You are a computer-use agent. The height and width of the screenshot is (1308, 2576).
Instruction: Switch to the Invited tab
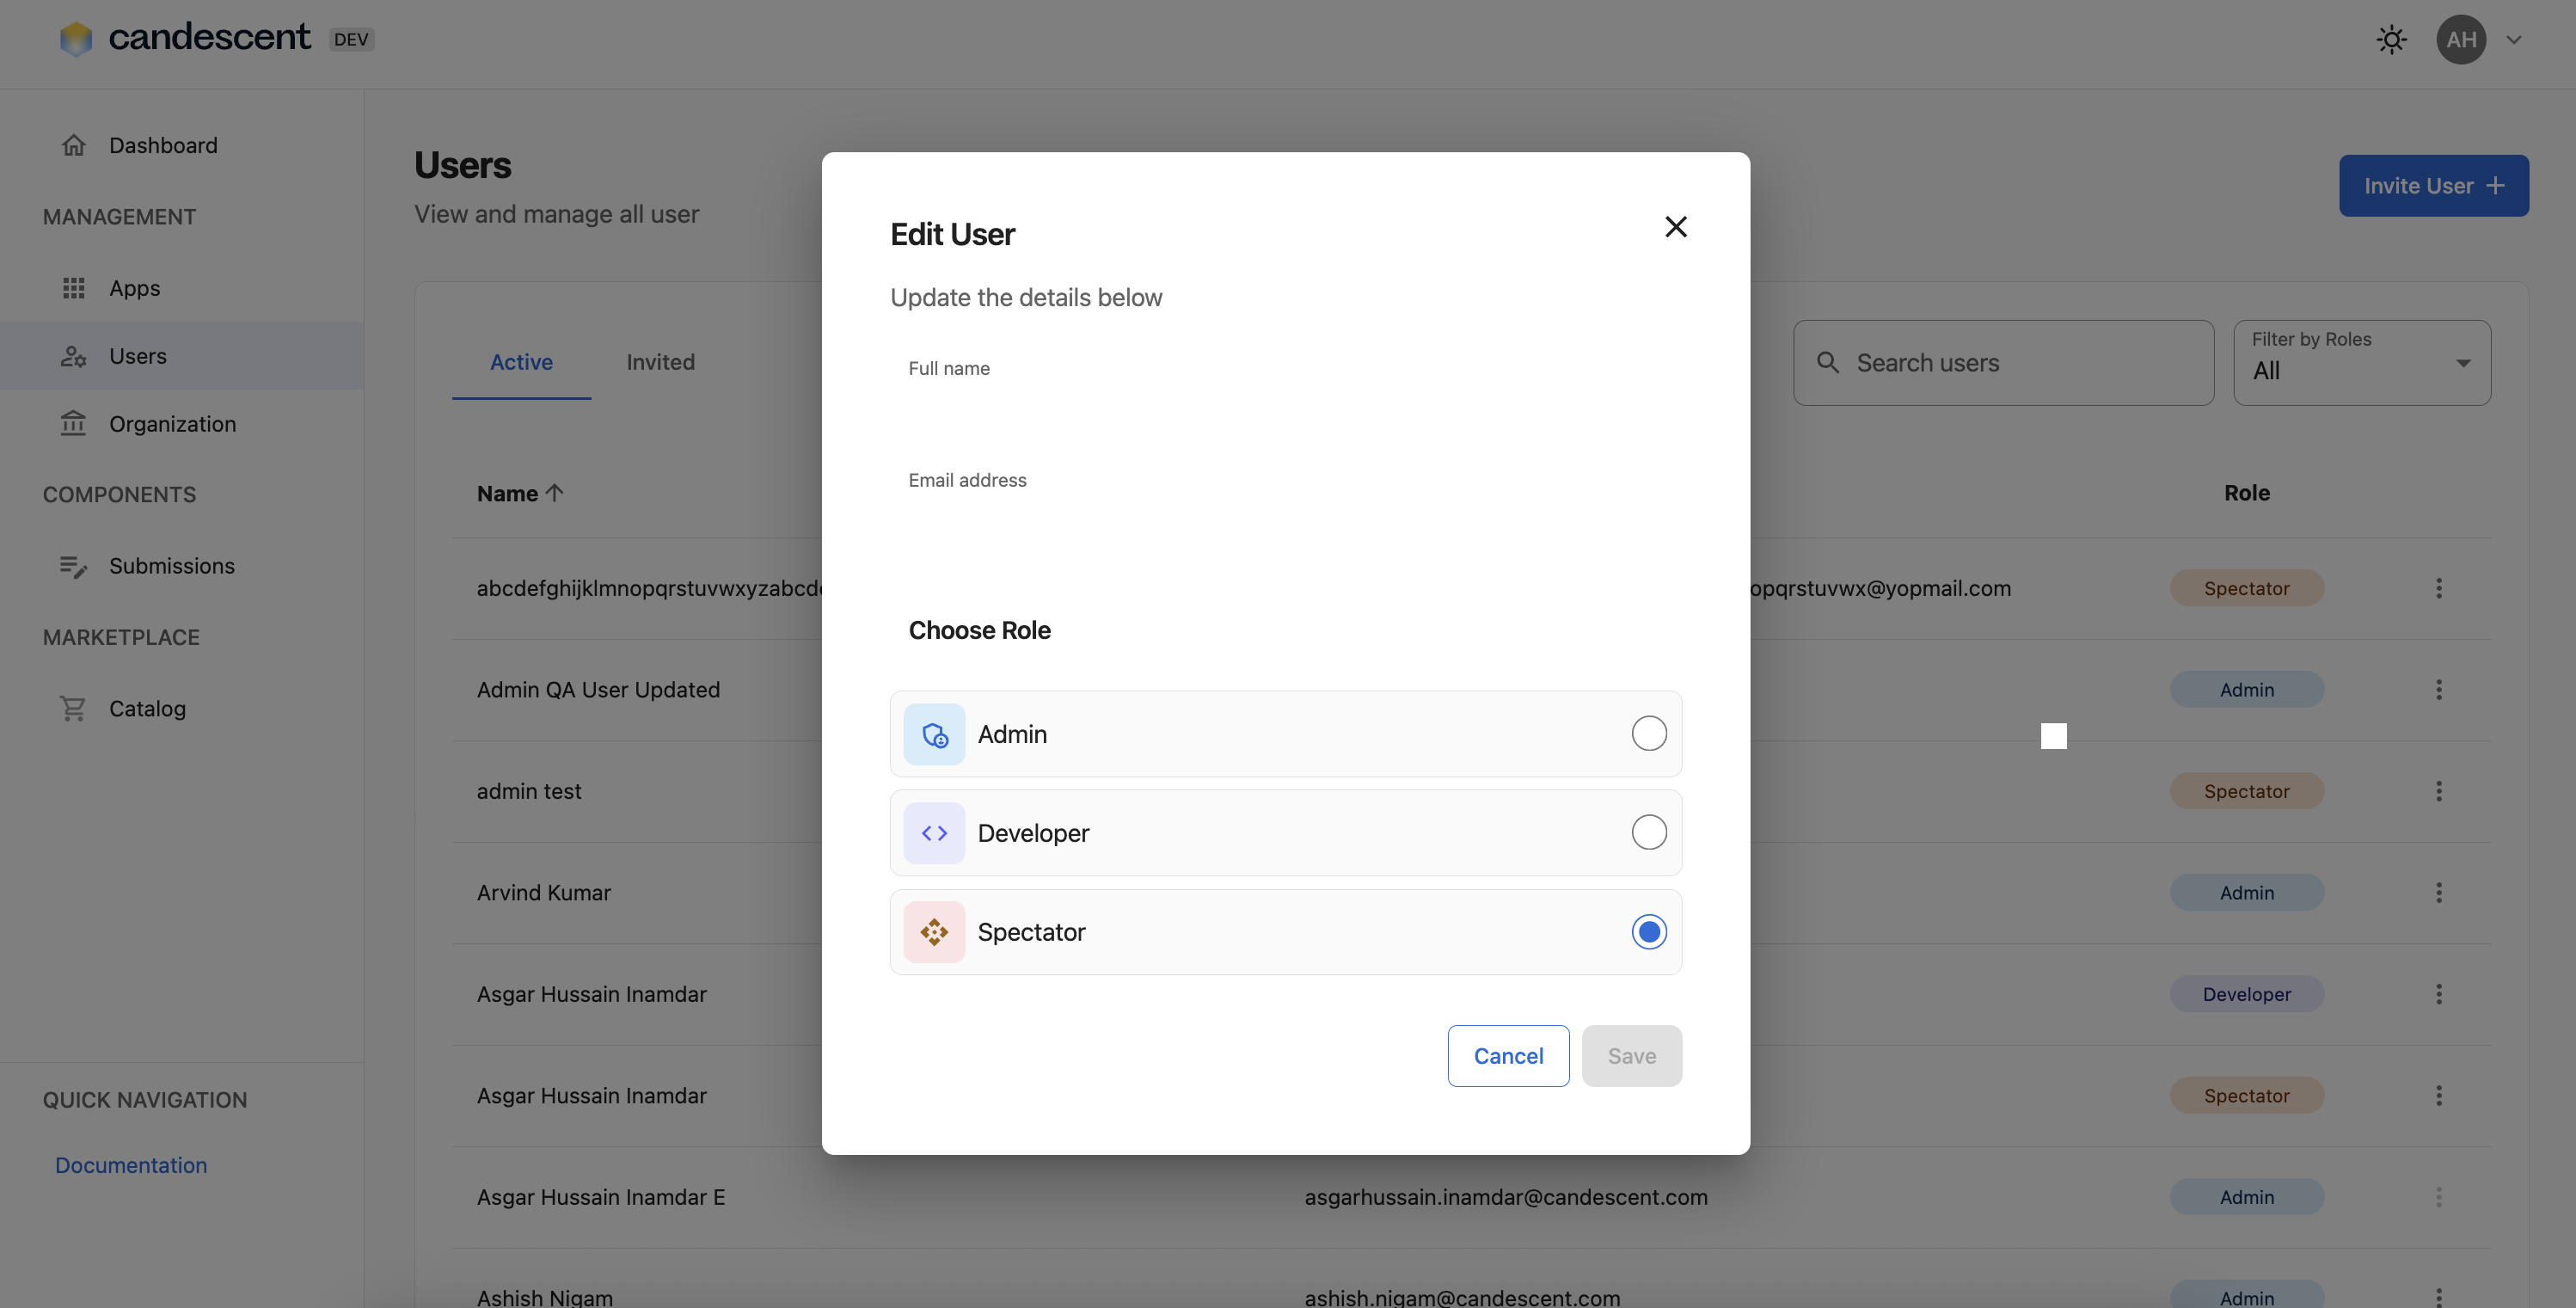[660, 362]
